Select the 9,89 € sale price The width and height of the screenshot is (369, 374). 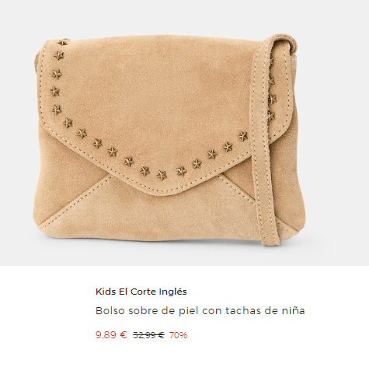tap(112, 335)
